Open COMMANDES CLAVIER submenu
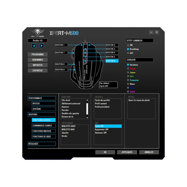Viewport: 187px width, 187px height. (44, 126)
